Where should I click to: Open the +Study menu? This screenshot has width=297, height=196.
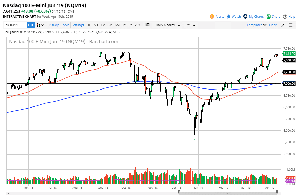click(54, 25)
